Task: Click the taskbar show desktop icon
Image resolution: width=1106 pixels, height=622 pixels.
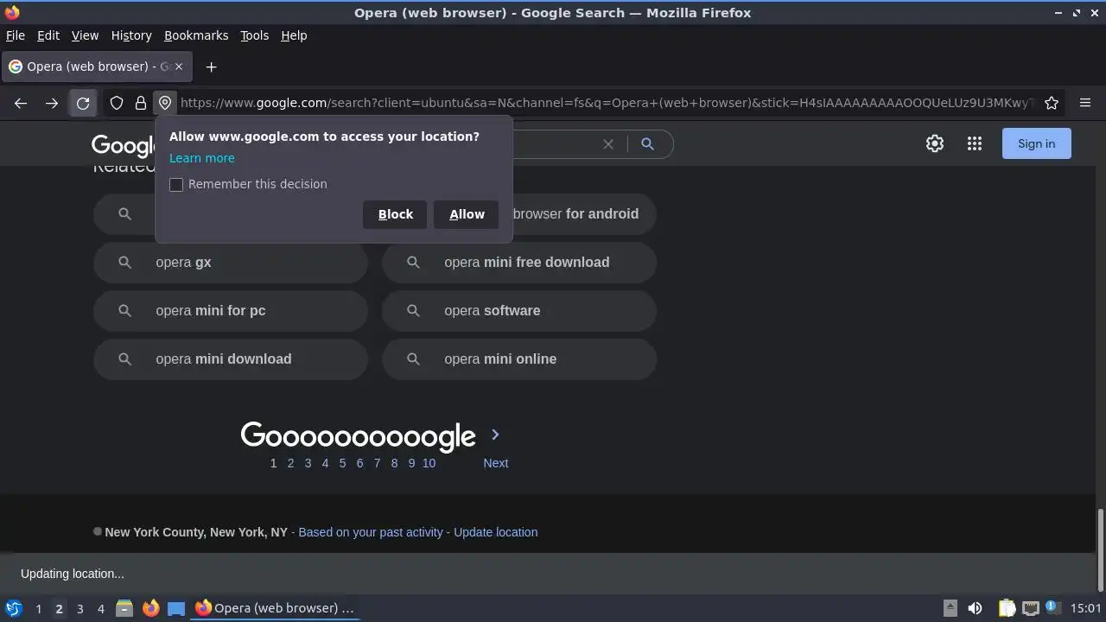Action: pos(176,608)
